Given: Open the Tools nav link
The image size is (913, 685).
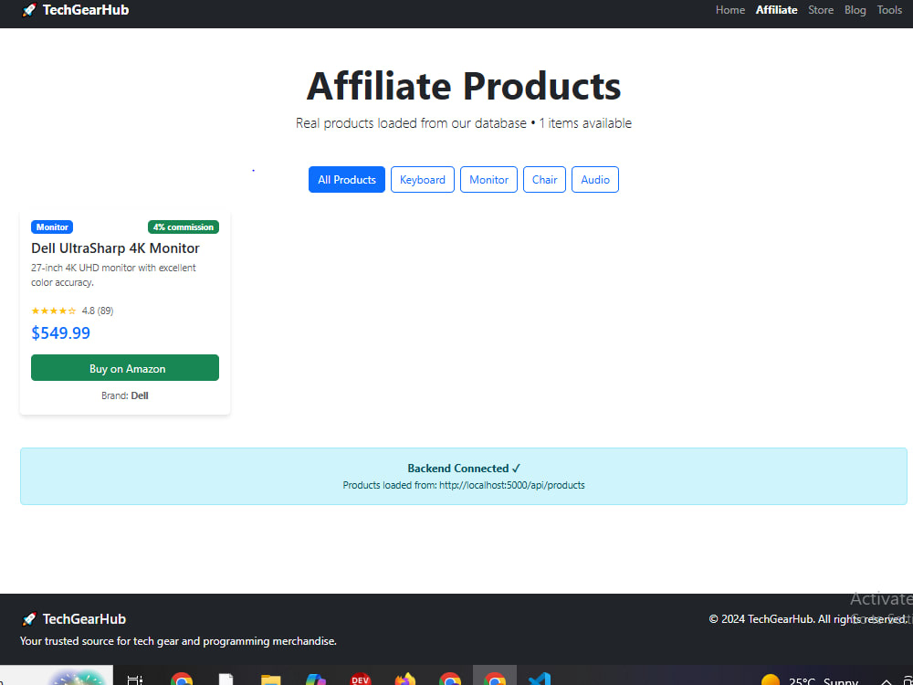Looking at the screenshot, I should pyautogui.click(x=889, y=10).
